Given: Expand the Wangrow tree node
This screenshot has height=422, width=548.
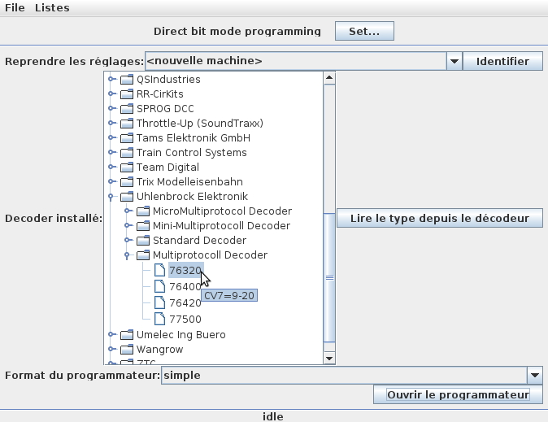Looking at the screenshot, I should click(111, 349).
